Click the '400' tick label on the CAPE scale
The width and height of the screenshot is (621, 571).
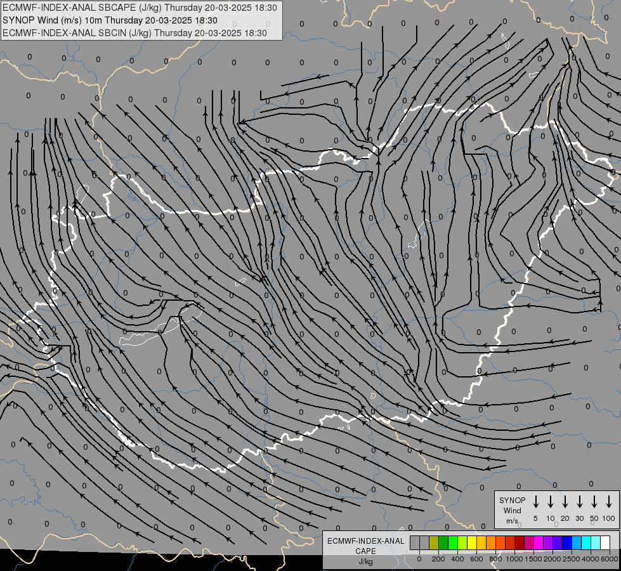click(x=457, y=559)
